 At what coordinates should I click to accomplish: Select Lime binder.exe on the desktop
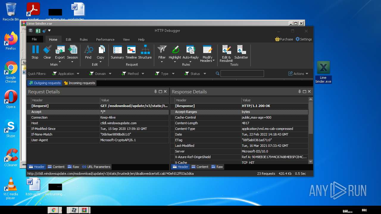[323, 72]
